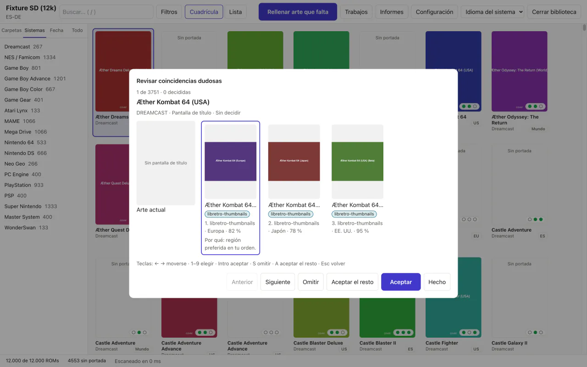Select PlayStation in the sidebar
Viewport: 587px width, 367px height.
pyautogui.click(x=44, y=185)
